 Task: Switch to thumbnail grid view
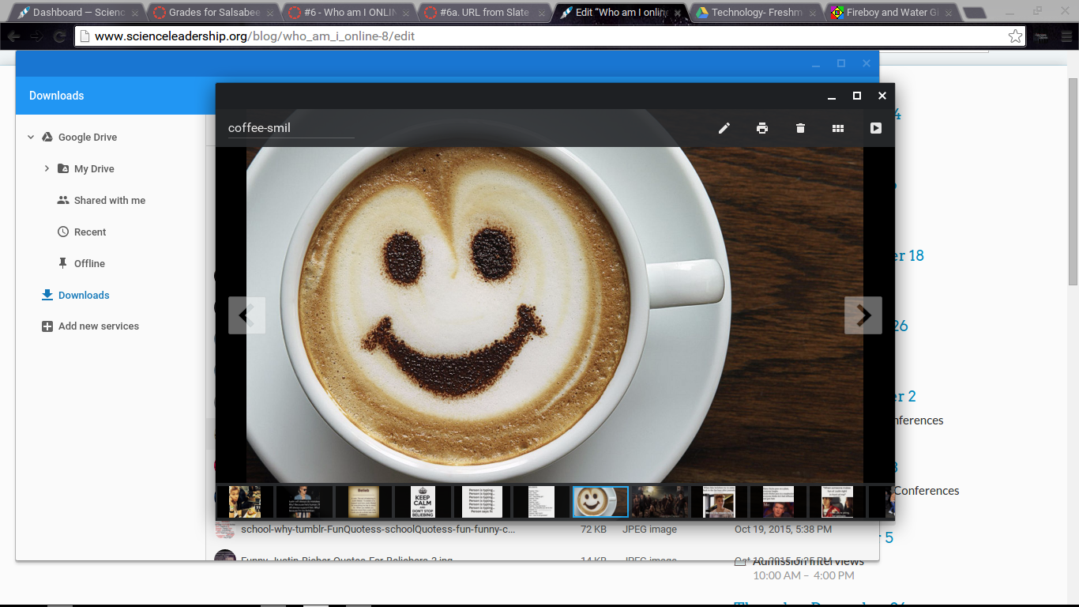tap(838, 128)
